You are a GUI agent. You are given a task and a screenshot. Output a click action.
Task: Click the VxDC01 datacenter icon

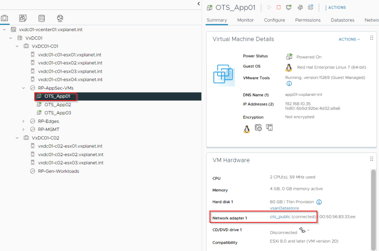20,38
